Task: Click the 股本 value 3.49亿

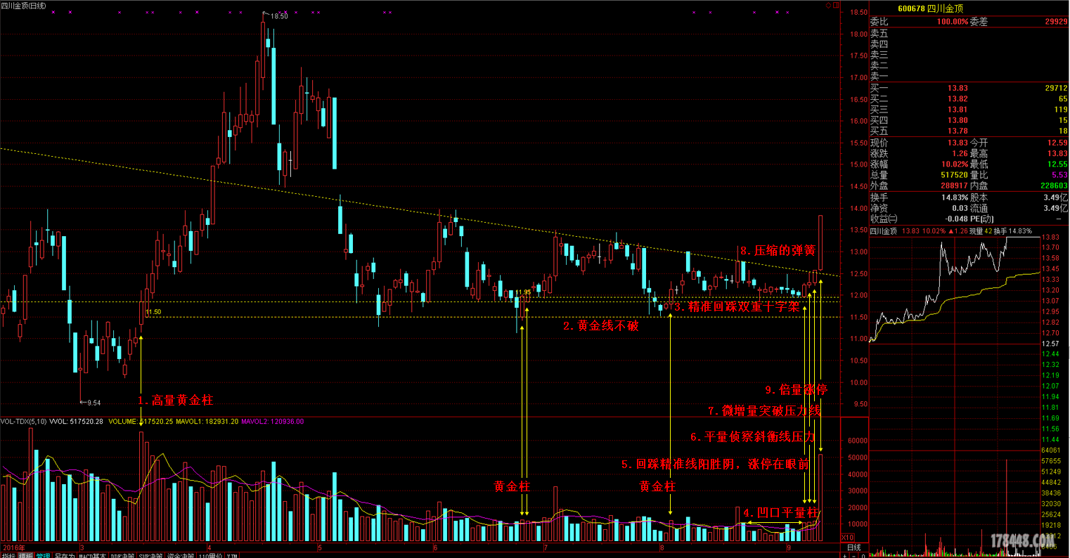Action: coord(1056,197)
